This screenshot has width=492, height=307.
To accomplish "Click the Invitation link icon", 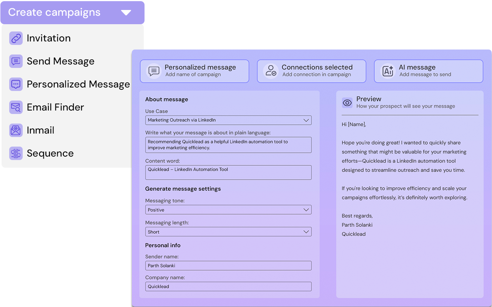I will [x=16, y=38].
